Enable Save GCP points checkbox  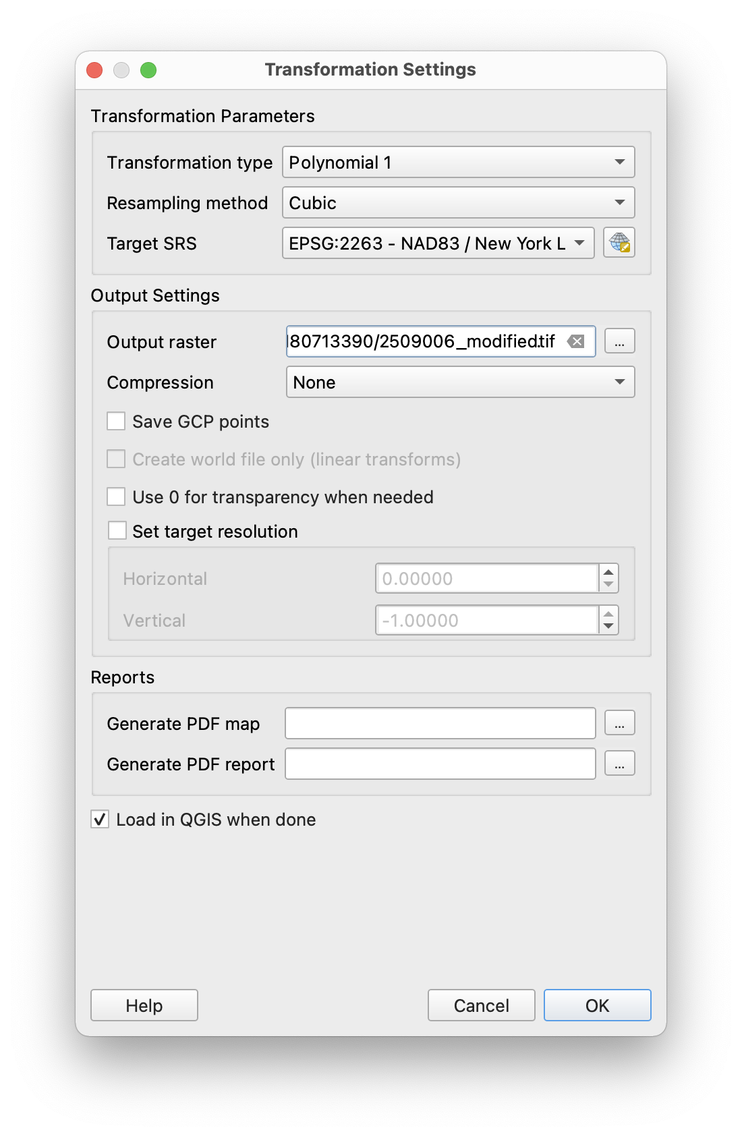(x=117, y=422)
